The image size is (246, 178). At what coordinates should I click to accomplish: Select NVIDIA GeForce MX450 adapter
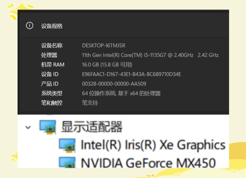[x=148, y=163]
